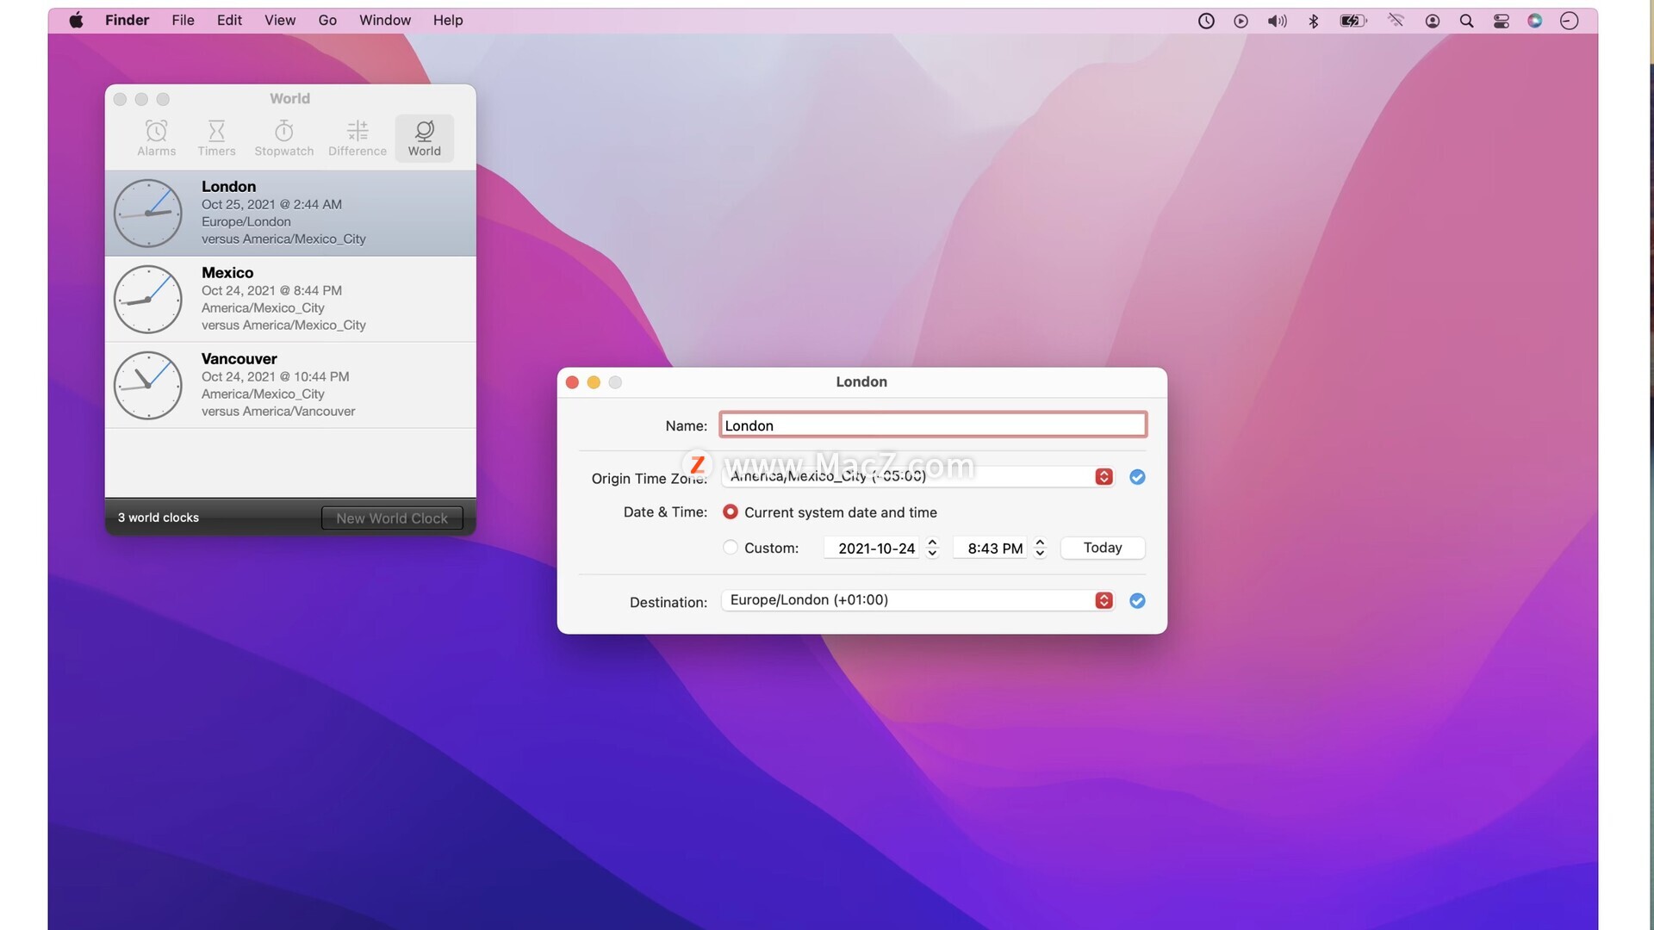Click the Name field containing London
The width and height of the screenshot is (1654, 930).
pos(933,425)
